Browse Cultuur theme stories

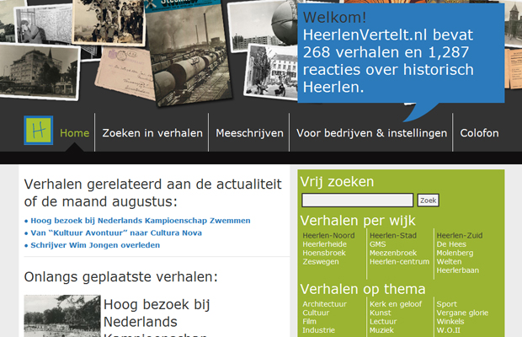[x=316, y=313]
